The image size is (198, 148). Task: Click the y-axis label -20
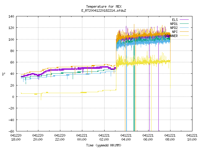(11, 108)
